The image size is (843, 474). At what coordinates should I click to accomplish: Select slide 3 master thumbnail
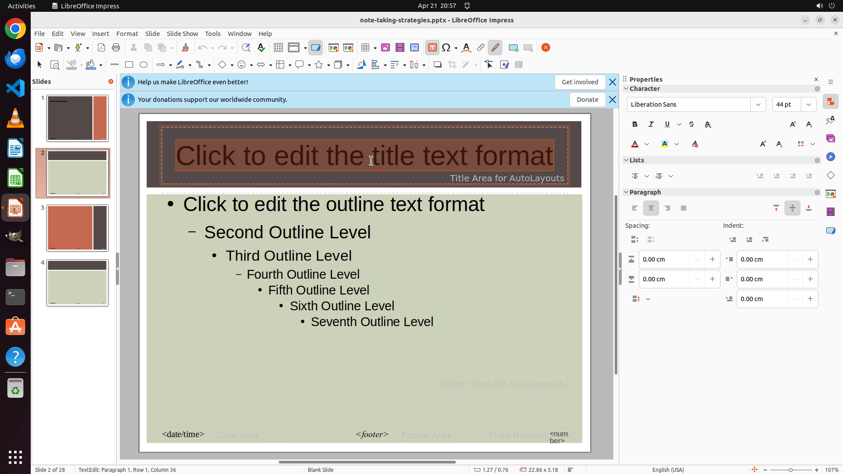(x=77, y=228)
